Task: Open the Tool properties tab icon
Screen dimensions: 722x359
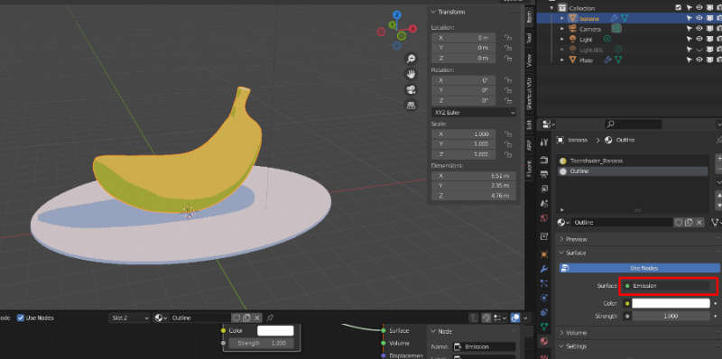Action: [544, 143]
